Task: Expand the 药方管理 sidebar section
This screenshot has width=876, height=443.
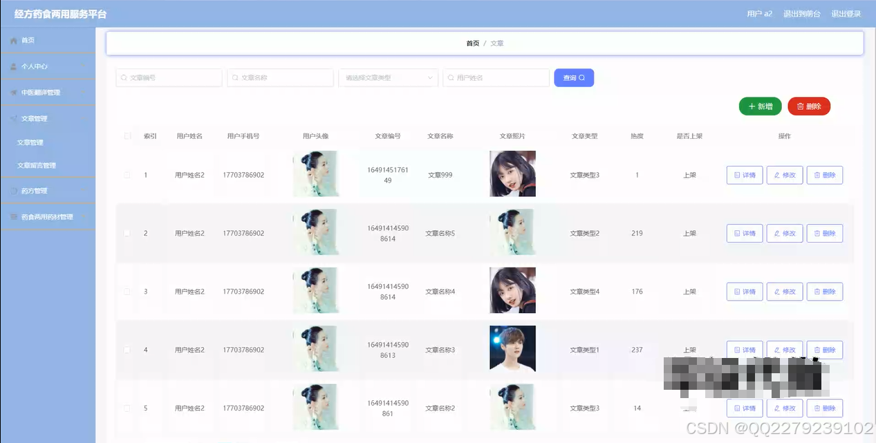Action: tap(48, 191)
